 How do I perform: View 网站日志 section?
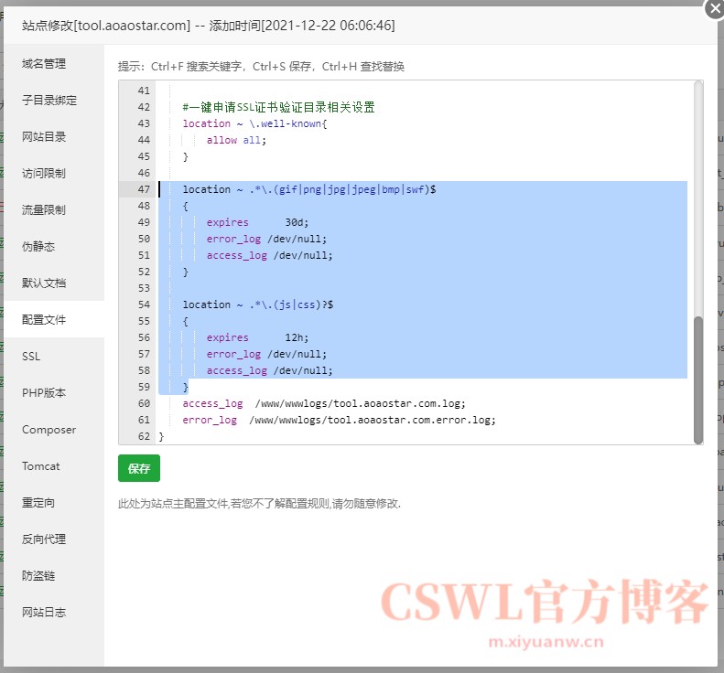tap(44, 613)
